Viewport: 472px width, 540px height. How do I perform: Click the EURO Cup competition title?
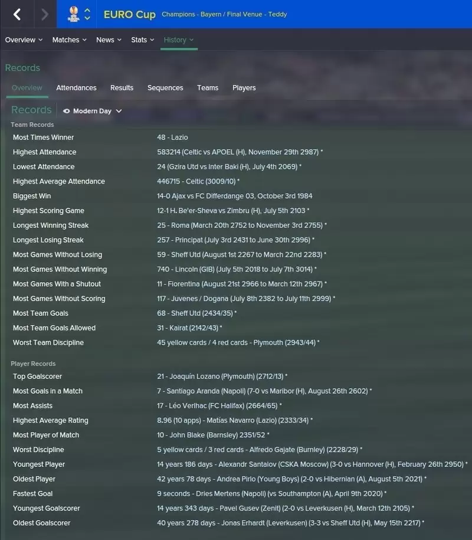[x=129, y=14]
